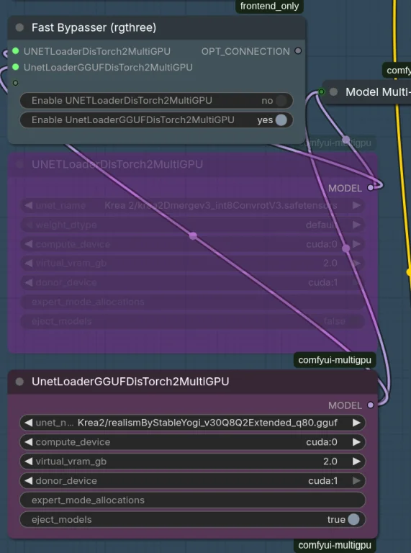Click the MODEL output slot of the GGUF loader
The image size is (411, 553).
371,405
